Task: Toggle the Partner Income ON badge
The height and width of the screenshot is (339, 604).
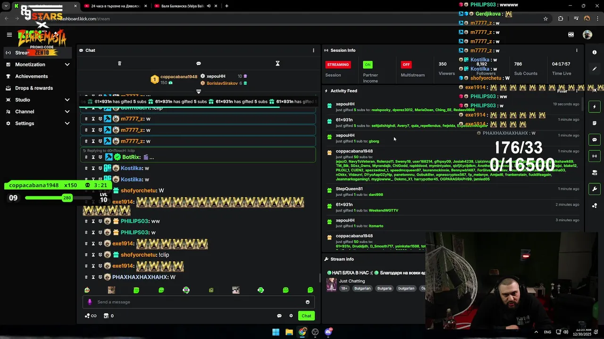Action: (368, 65)
